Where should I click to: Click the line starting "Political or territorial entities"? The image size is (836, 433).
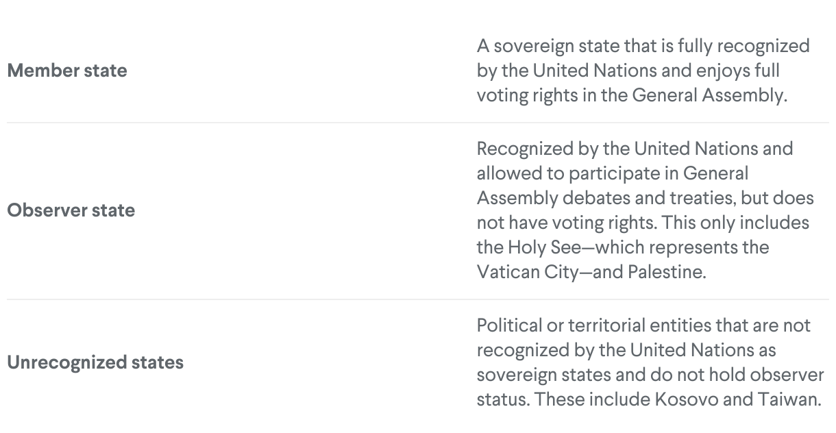point(643,325)
